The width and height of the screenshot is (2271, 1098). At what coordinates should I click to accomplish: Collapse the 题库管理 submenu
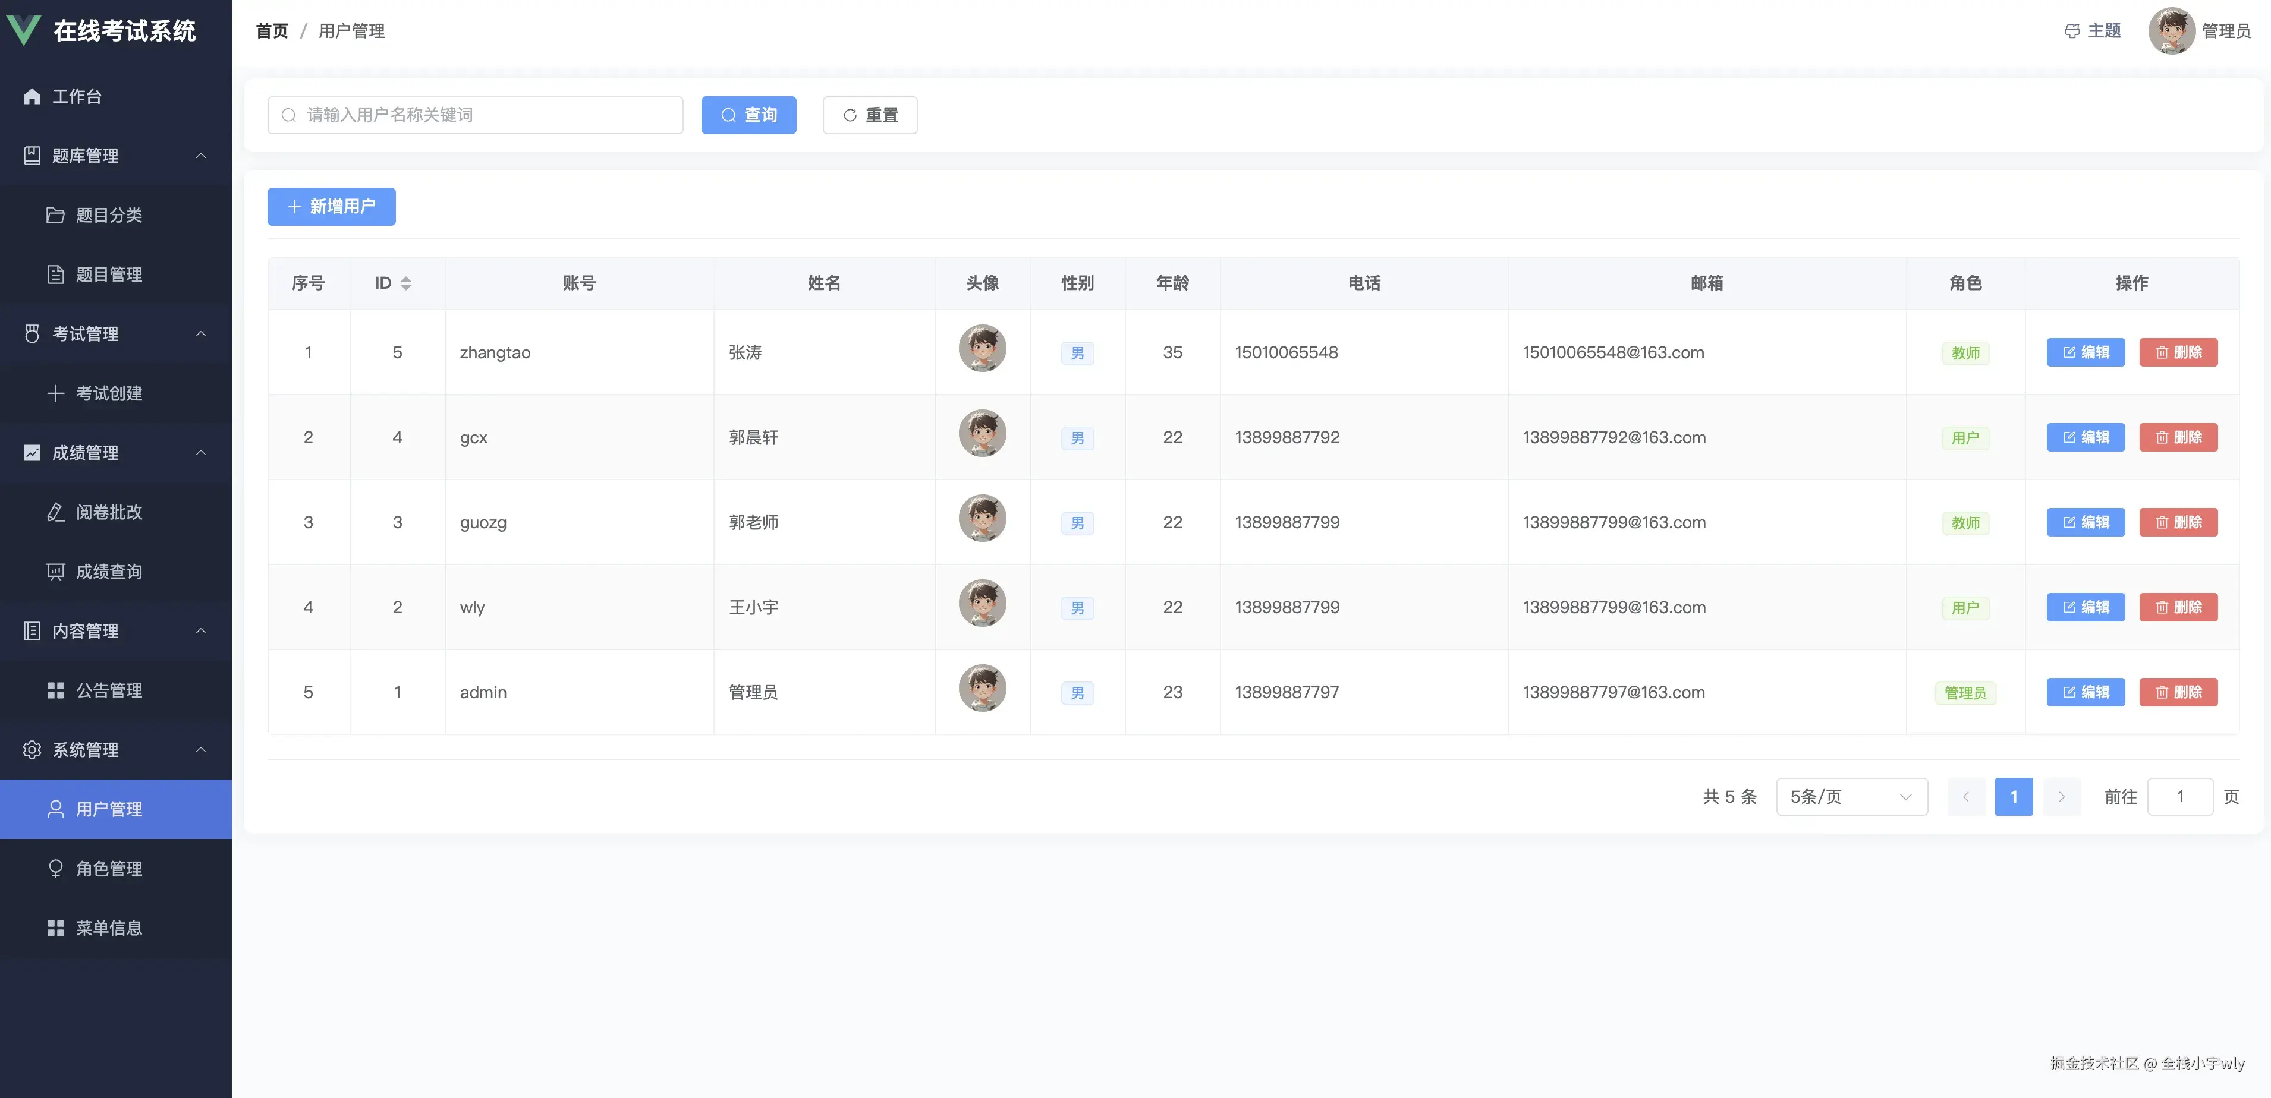(201, 155)
